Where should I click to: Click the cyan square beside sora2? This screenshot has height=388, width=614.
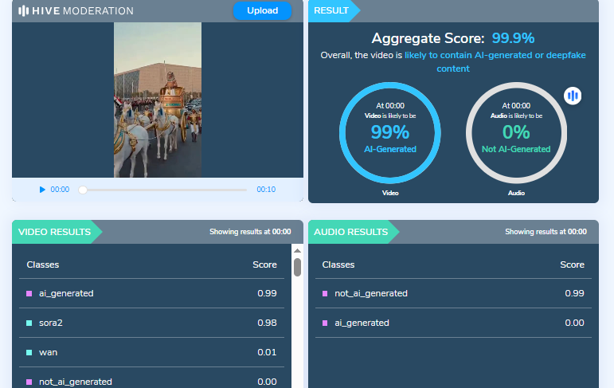tap(29, 323)
